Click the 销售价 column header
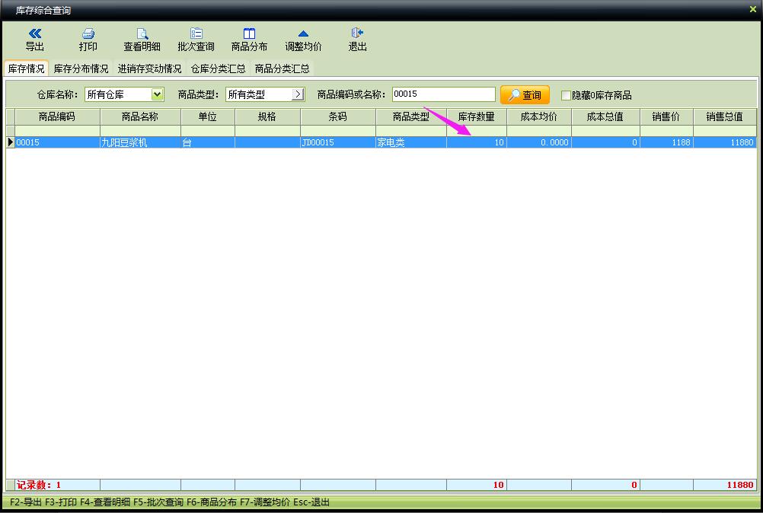Viewport: 763px width, 513px height. (x=666, y=116)
